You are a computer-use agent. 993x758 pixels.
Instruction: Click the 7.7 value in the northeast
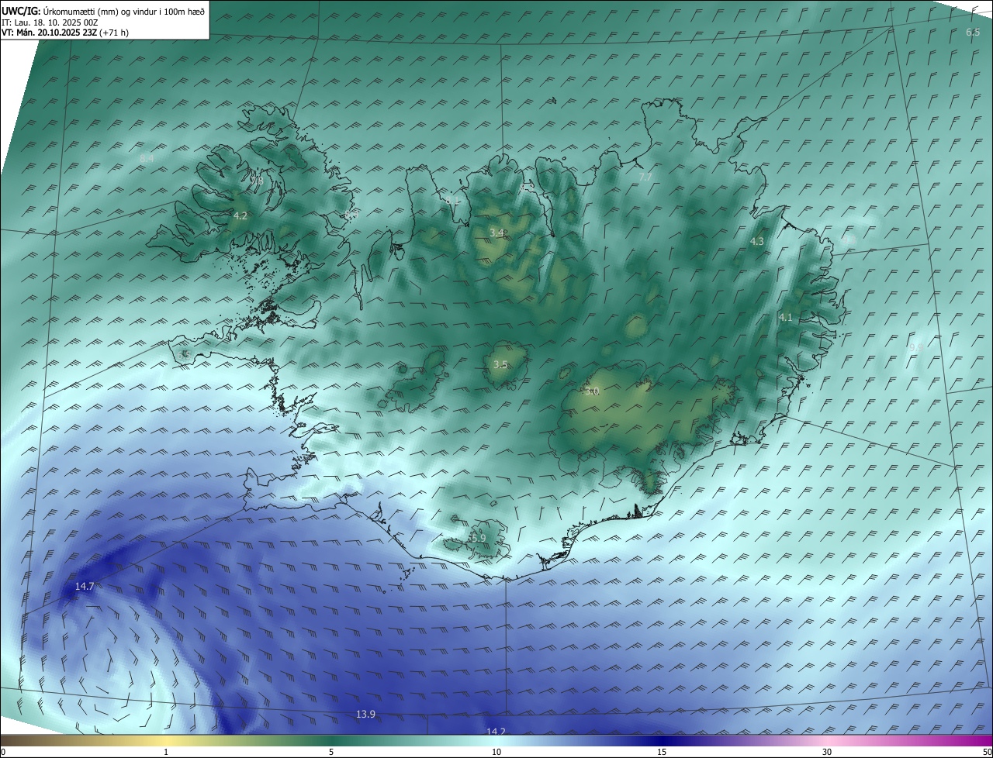click(645, 177)
